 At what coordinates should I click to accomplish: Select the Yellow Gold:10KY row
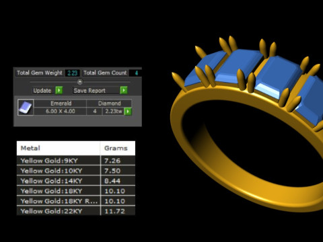(76, 171)
